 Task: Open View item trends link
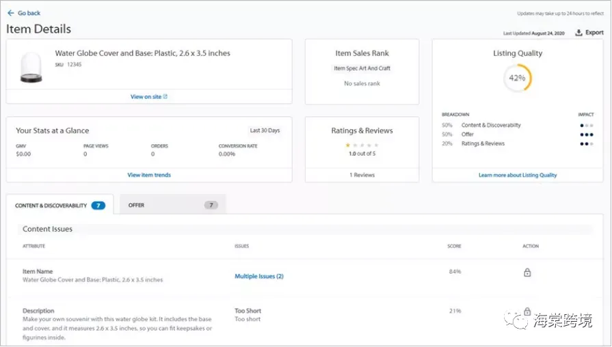click(x=149, y=175)
